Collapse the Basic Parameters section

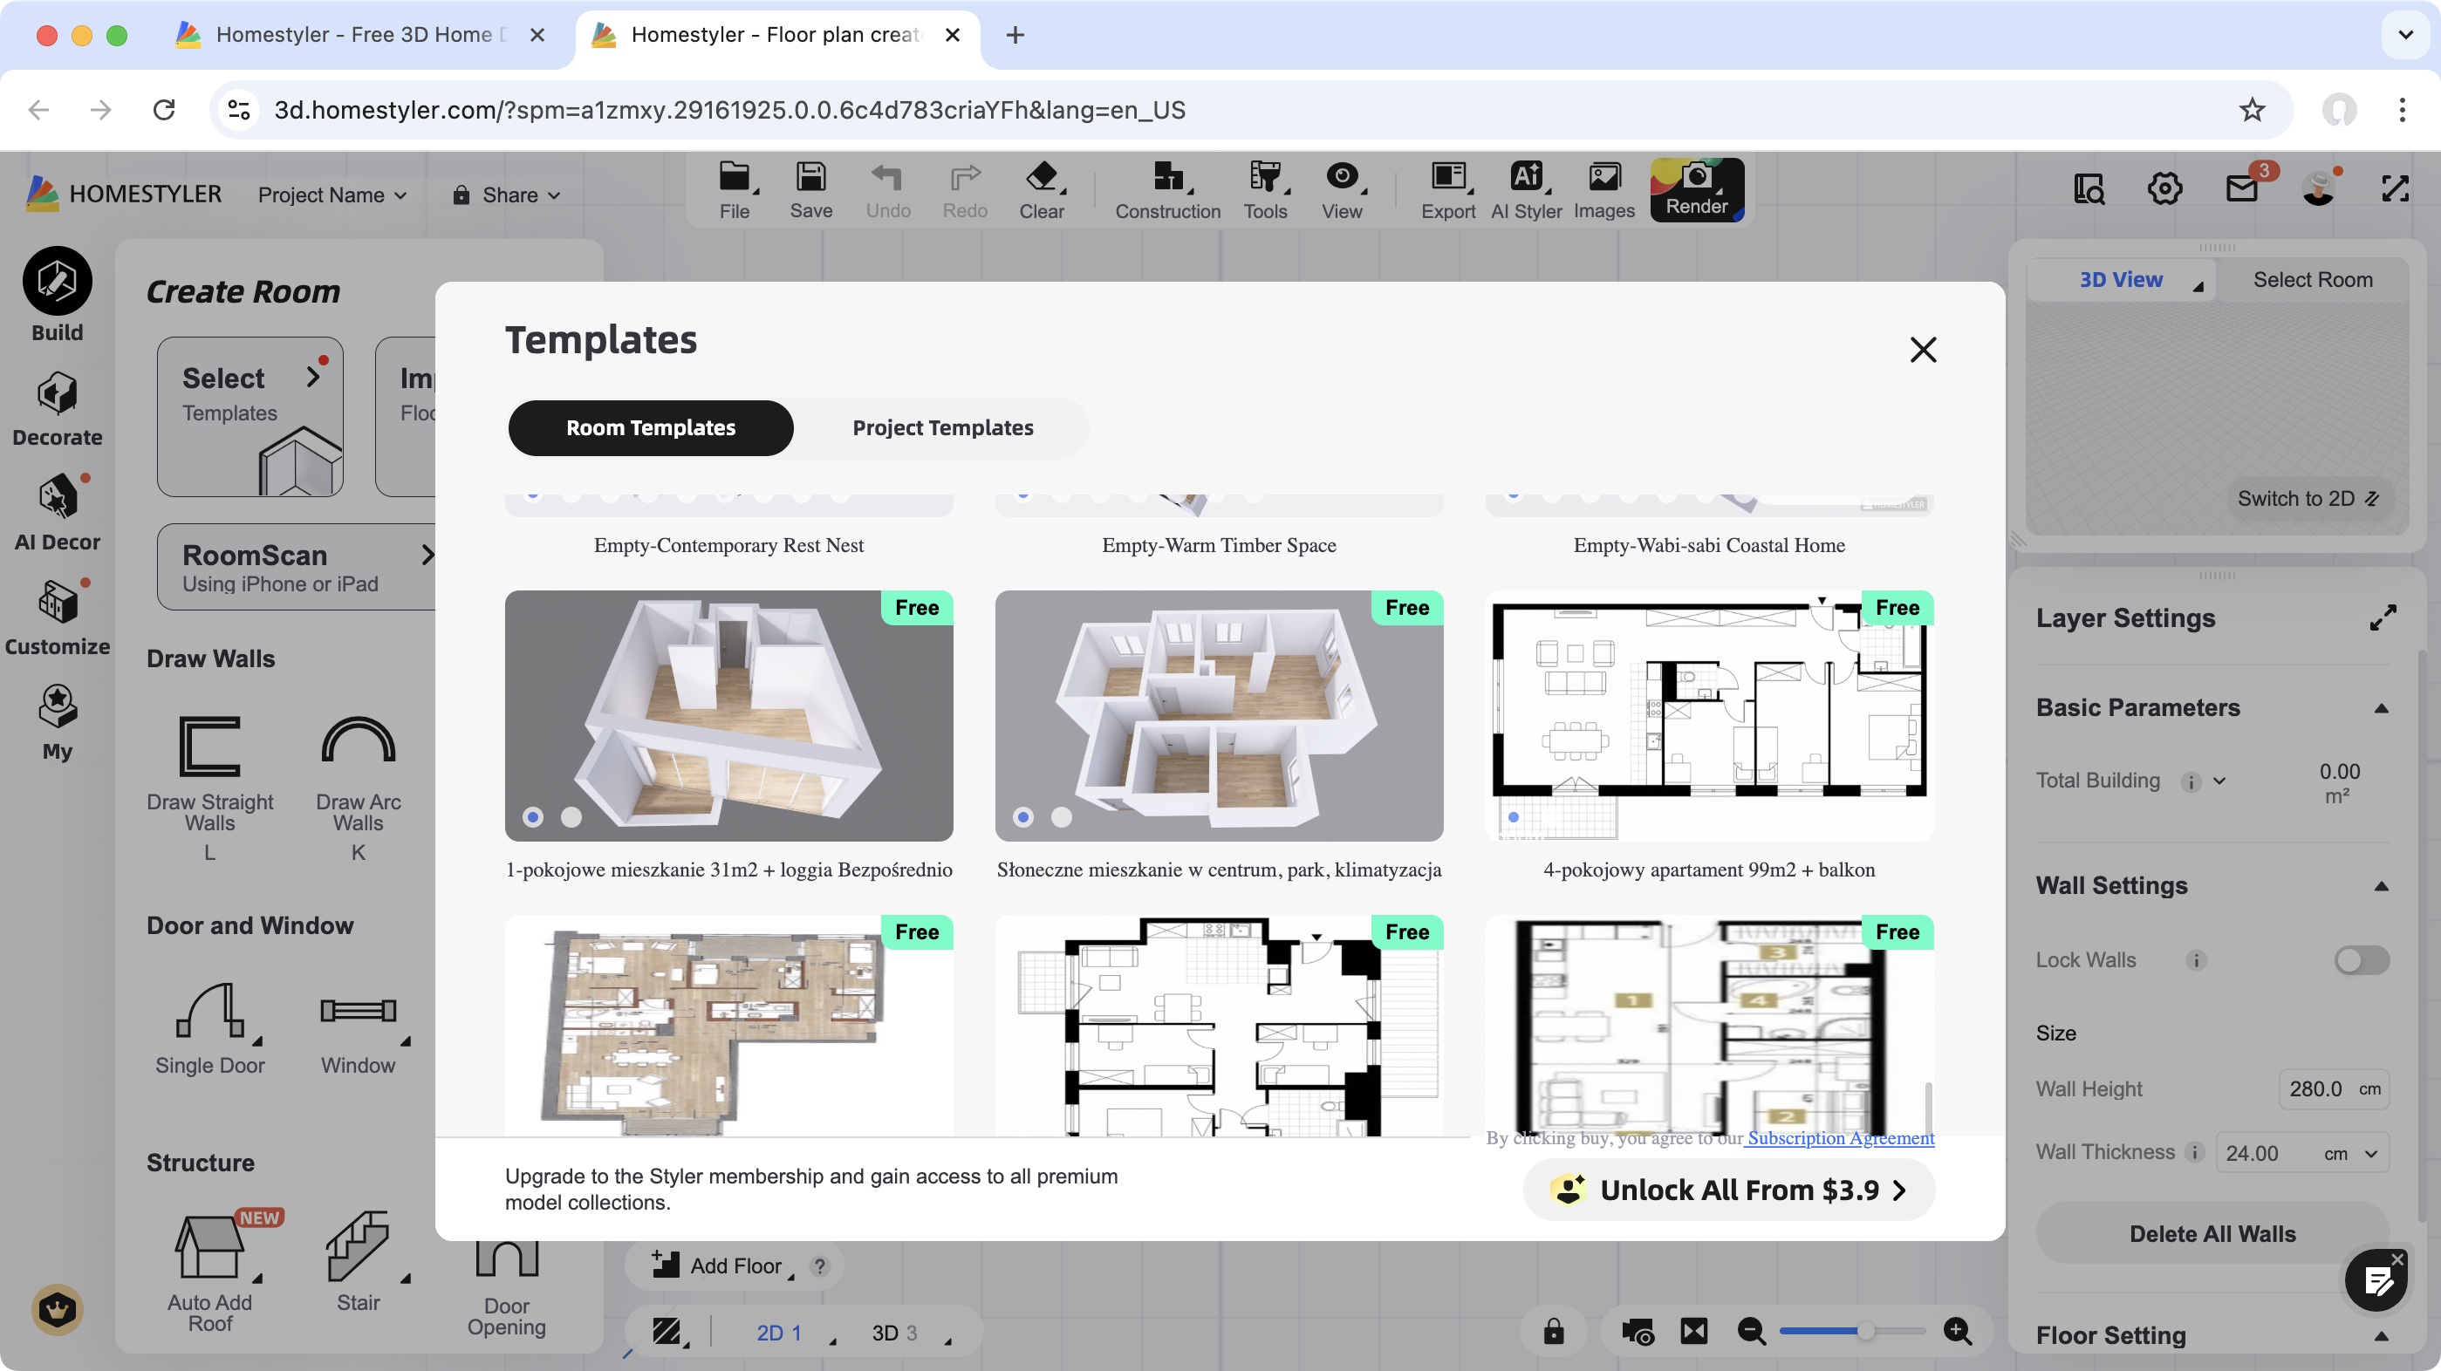click(2380, 709)
